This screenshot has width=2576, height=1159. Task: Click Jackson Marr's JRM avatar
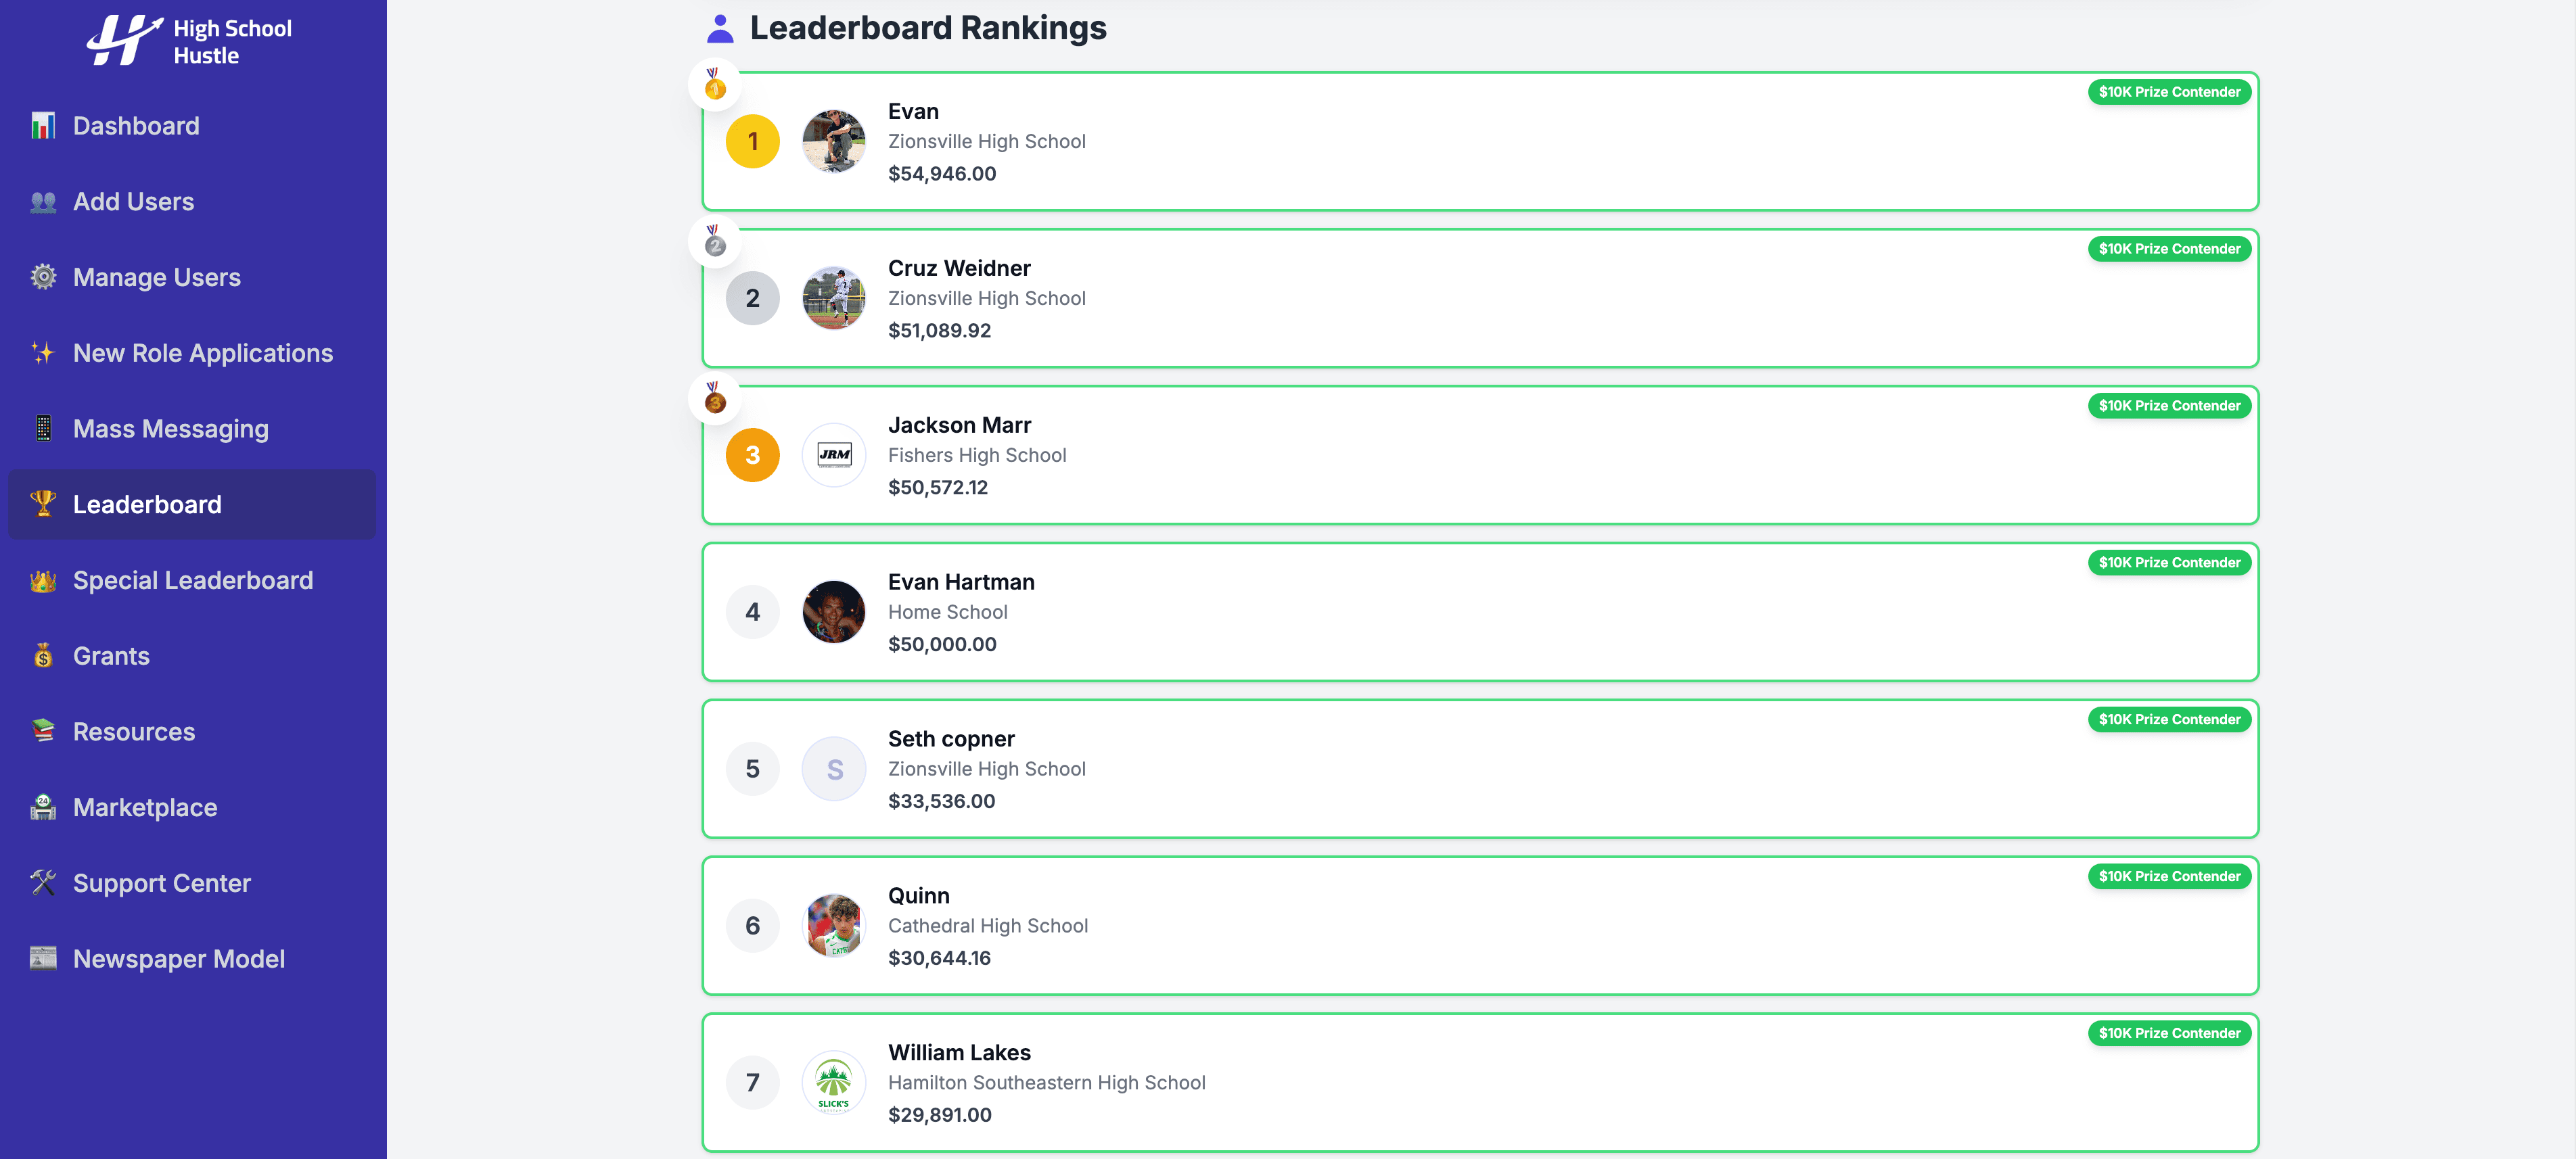[833, 455]
